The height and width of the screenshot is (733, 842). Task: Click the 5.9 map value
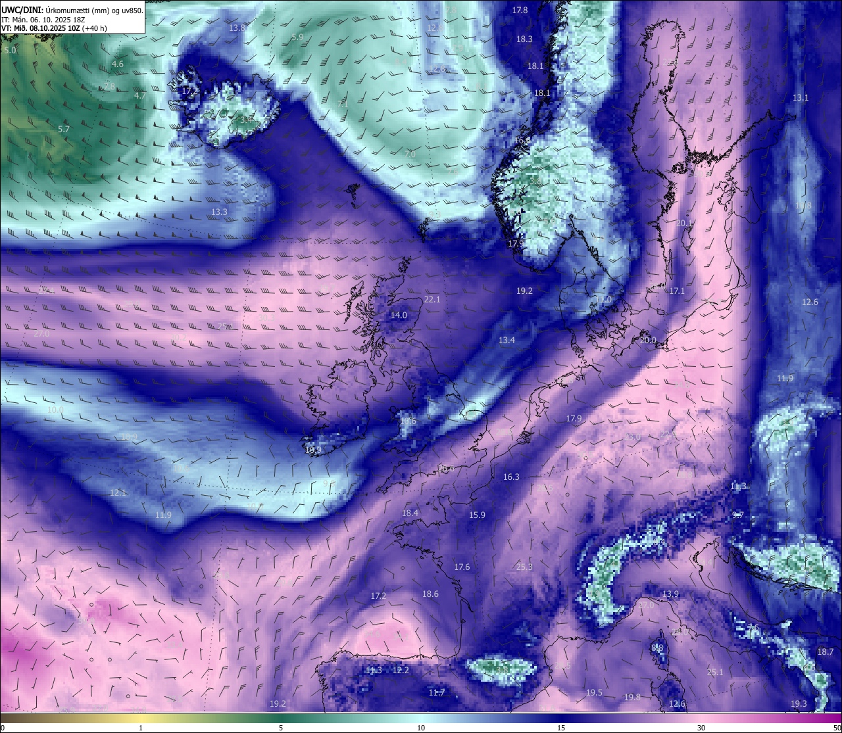(297, 37)
